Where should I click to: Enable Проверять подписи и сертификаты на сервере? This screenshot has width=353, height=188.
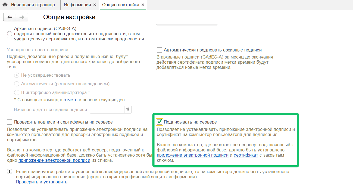[x=10, y=122]
